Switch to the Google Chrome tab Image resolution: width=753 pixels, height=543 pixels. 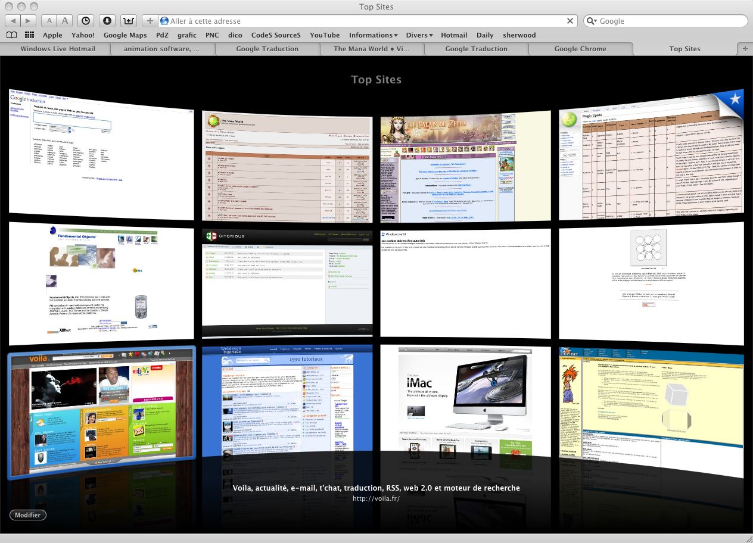tap(580, 49)
